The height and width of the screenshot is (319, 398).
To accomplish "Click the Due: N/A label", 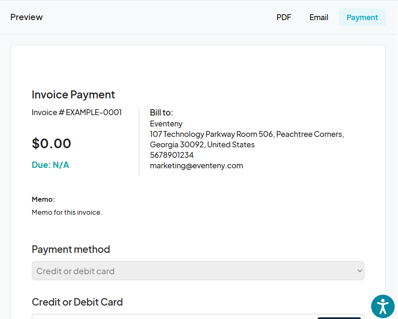I will [50, 165].
